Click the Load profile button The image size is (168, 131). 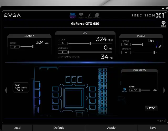(17, 128)
